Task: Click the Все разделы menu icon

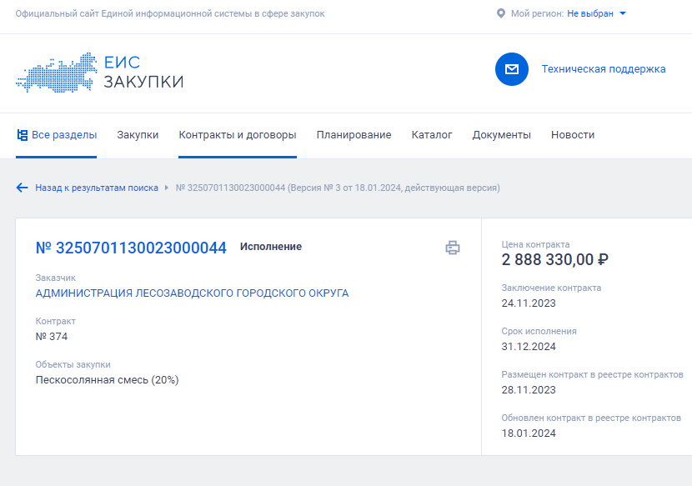Action: point(22,135)
